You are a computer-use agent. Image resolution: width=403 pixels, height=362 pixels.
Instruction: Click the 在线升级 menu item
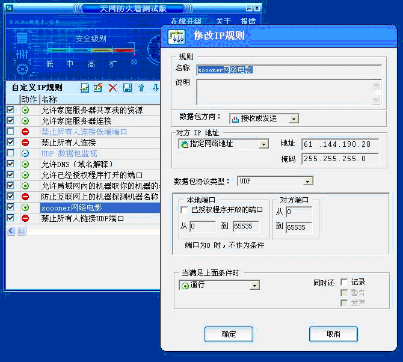tap(186, 21)
